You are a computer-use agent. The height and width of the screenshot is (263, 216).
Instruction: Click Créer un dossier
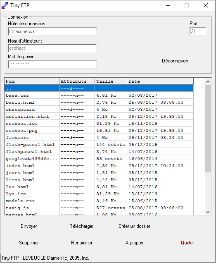tap(134, 226)
